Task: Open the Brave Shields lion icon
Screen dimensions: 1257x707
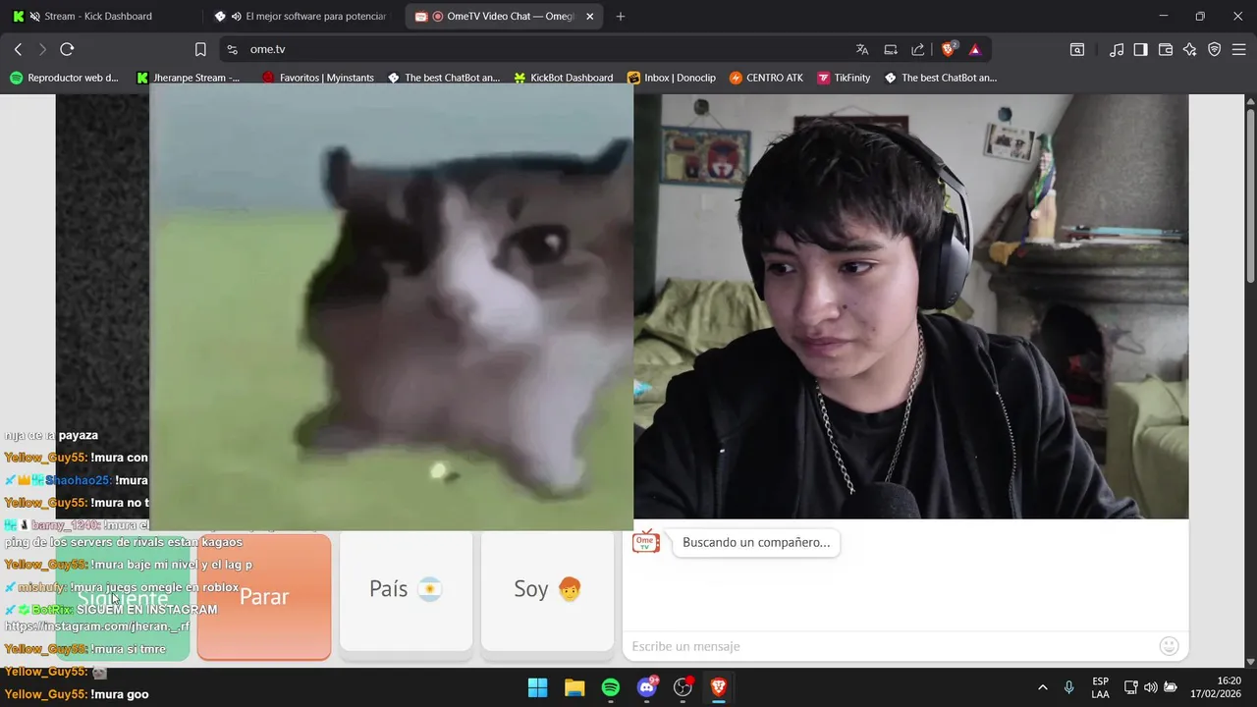Action: (x=949, y=49)
